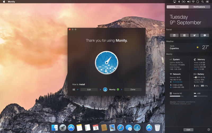Post to Twitter from Social widget
The height and width of the screenshot is (133, 212).
(195, 35)
